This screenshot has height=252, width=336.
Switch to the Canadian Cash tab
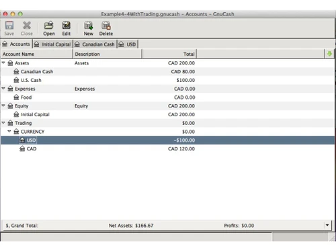95,44
